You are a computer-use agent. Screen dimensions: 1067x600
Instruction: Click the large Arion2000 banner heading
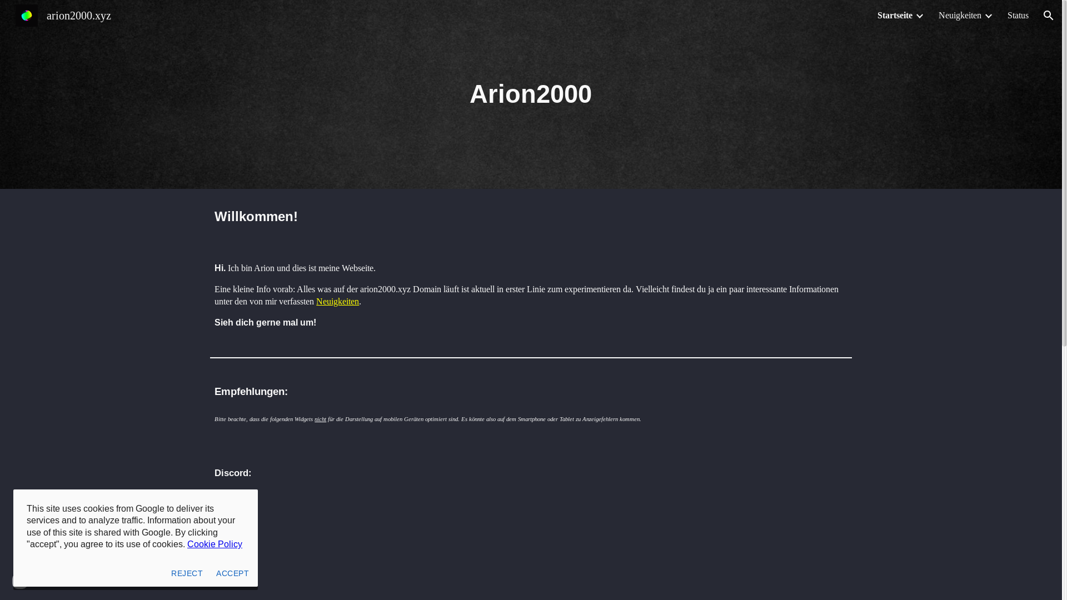pos(530,94)
